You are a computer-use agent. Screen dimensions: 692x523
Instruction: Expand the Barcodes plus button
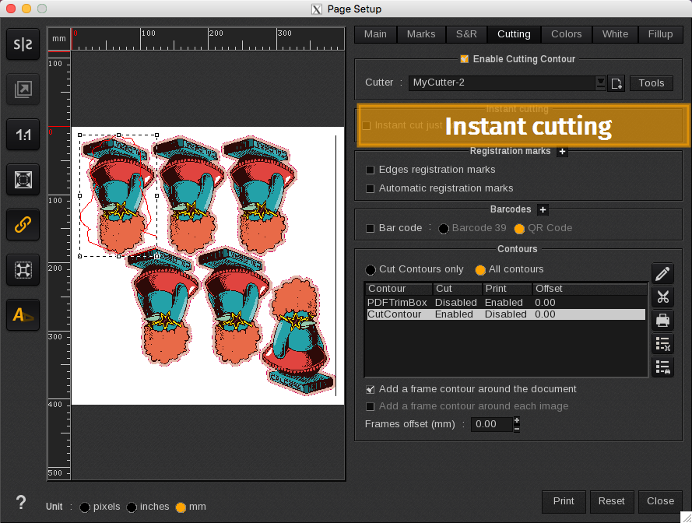click(x=543, y=210)
